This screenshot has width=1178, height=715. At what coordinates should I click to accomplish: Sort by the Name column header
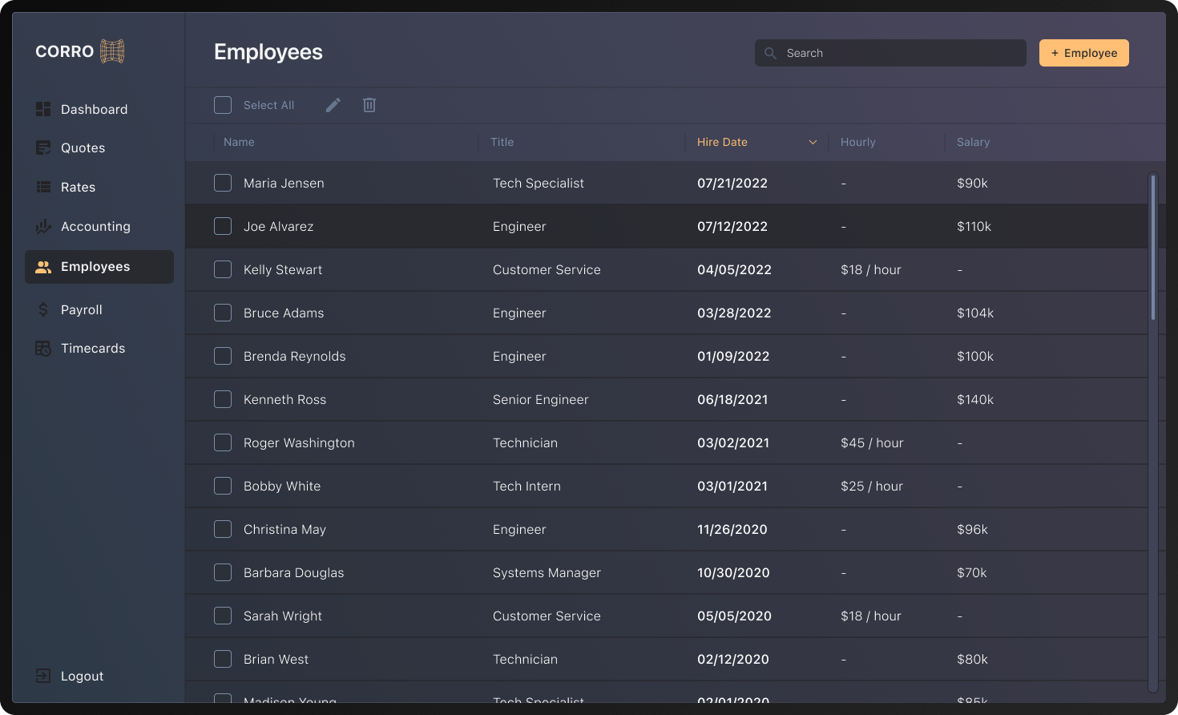[x=239, y=142]
